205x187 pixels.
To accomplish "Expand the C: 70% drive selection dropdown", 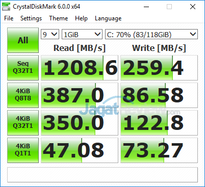I will pyautogui.click(x=151, y=34).
